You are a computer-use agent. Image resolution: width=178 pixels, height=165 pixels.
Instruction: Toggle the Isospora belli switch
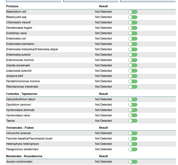click(133, 76)
